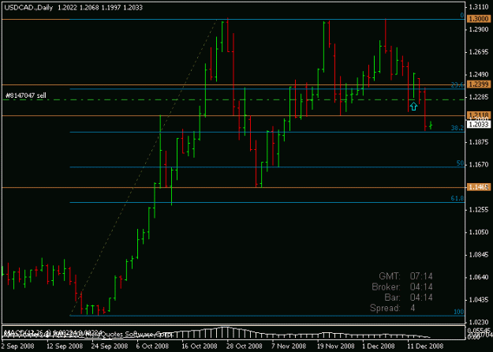Click the 1.0230 price axis value

[x=479, y=322]
